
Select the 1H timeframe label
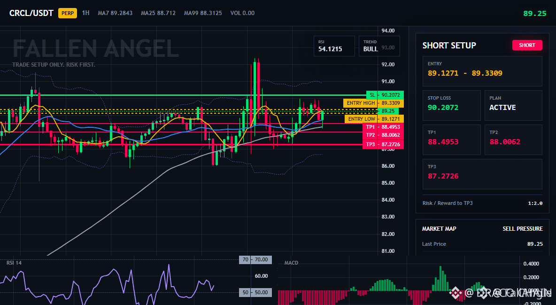click(x=85, y=13)
